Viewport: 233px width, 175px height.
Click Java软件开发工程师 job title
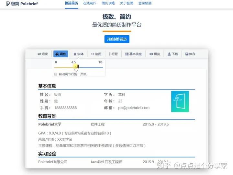pos(106,162)
